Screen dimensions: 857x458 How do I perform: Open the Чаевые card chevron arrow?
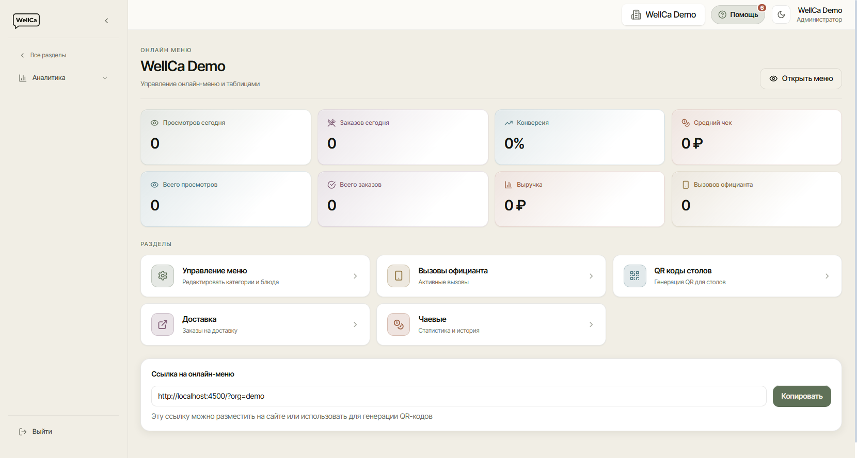pos(591,324)
